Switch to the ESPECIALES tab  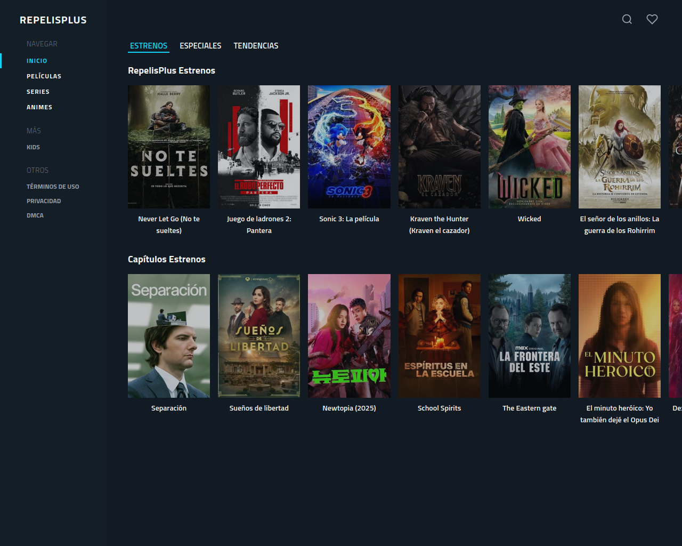click(x=200, y=46)
